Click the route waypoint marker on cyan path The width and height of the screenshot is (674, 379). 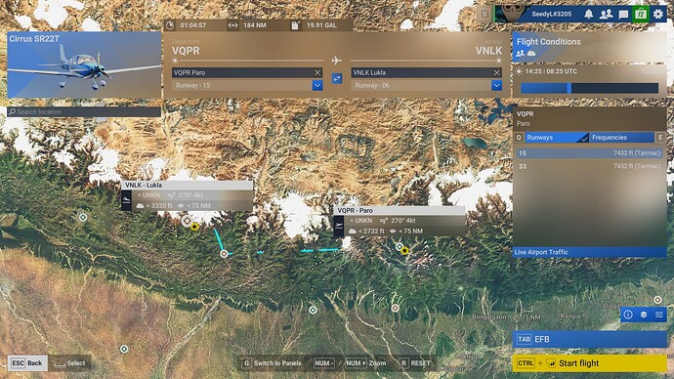(x=224, y=254)
